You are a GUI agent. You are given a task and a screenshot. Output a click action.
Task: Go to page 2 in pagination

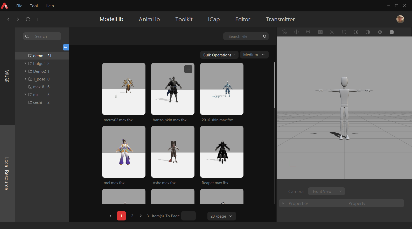pyautogui.click(x=132, y=216)
